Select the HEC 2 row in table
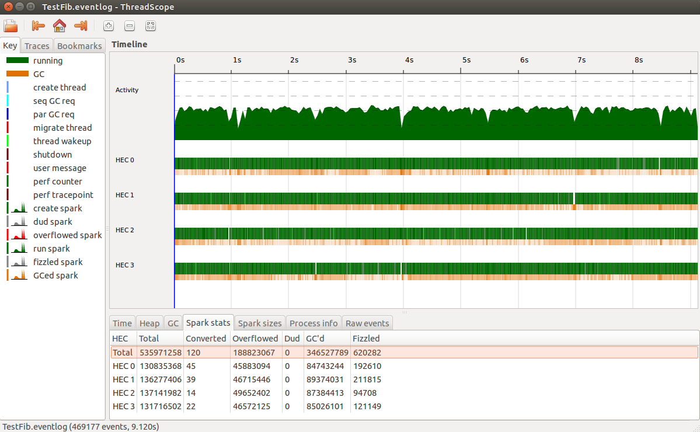The width and height of the screenshot is (700, 432). pos(404,393)
